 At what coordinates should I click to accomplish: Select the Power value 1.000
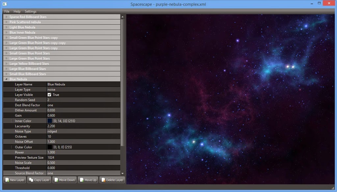pos(51,152)
